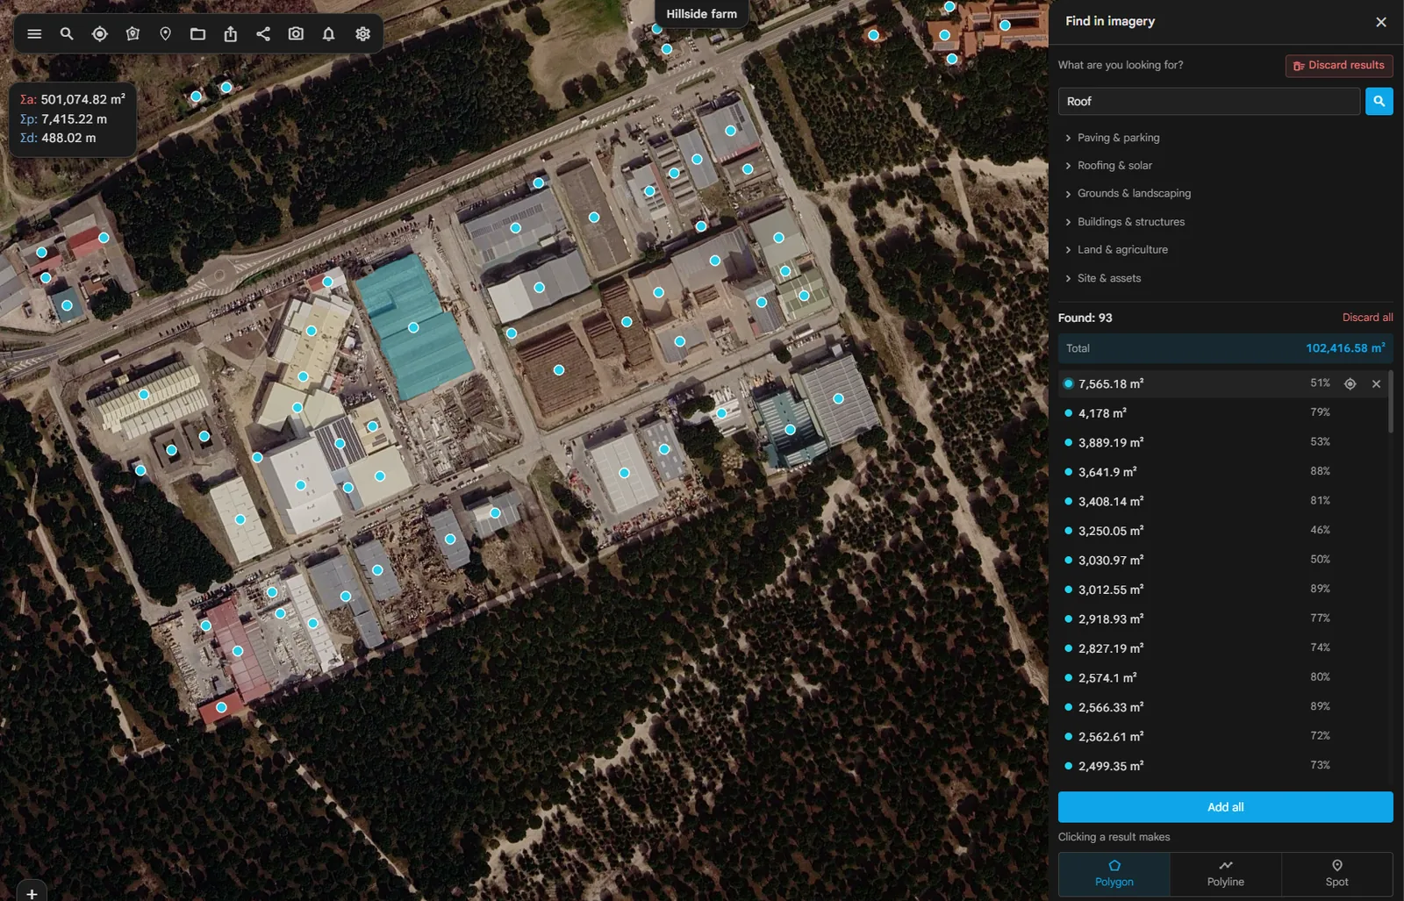
Task: Click the results list scrollbar
Action: tap(1390, 402)
